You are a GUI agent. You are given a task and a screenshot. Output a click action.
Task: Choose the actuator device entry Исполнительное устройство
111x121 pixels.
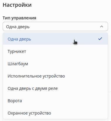coord(55,76)
